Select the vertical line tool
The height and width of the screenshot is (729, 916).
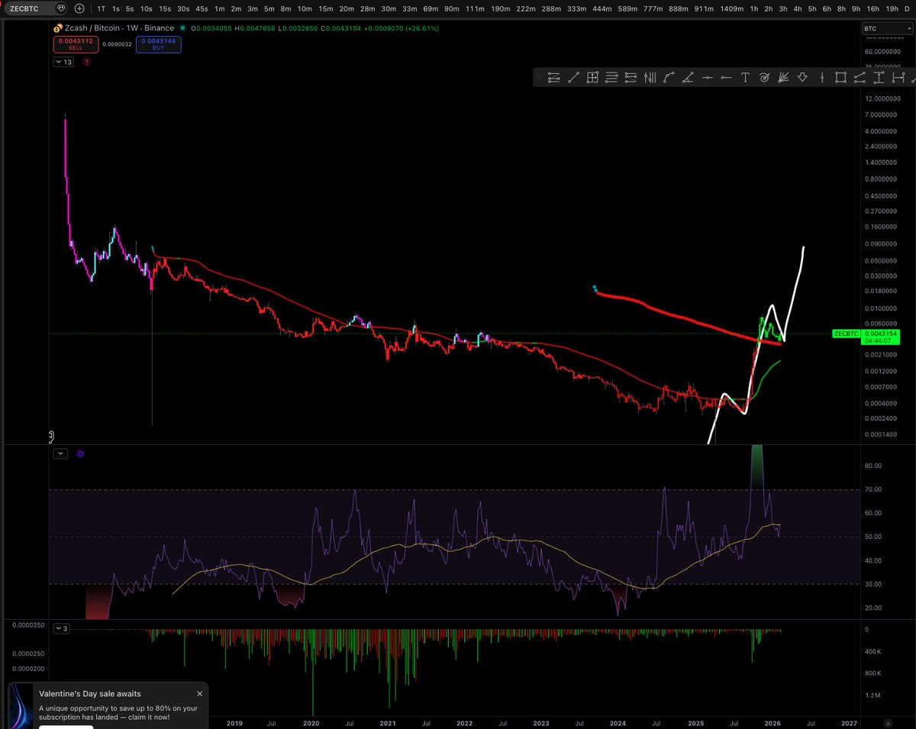click(822, 77)
